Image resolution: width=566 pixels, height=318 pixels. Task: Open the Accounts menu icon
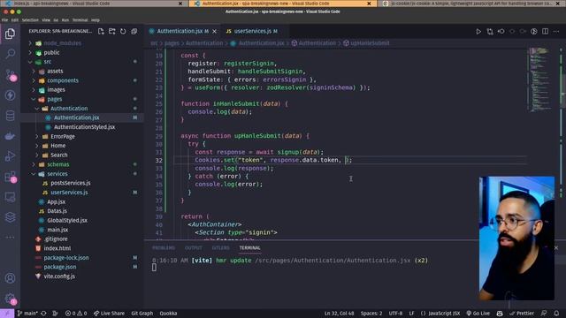click(x=10, y=278)
